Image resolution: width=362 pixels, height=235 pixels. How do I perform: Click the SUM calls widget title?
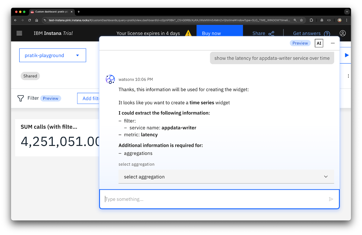point(49,127)
